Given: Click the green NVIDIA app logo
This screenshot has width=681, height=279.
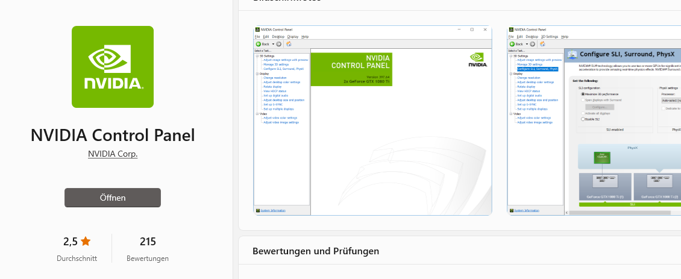Looking at the screenshot, I should 113,67.
